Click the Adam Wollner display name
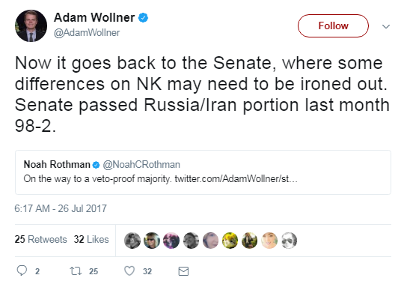The height and width of the screenshot is (287, 407). coord(94,18)
